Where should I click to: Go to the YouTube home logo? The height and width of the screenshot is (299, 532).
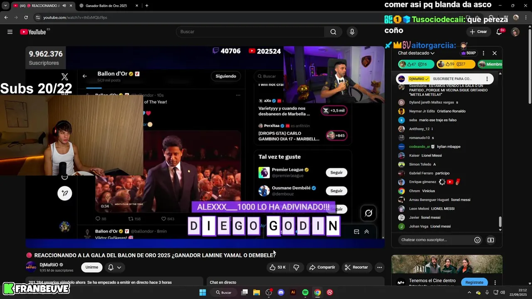(33, 32)
